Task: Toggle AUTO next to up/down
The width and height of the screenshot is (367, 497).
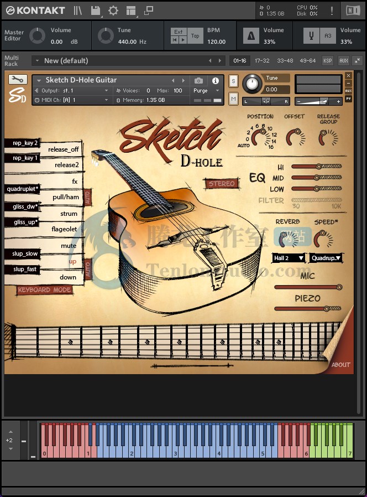Action: click(88, 270)
